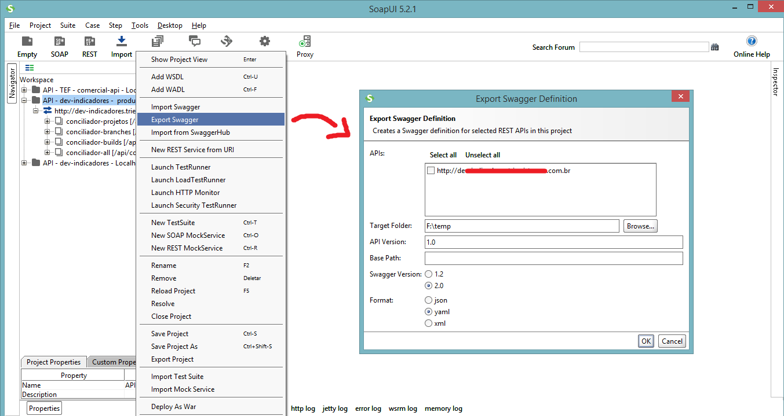Click the Save All projects toolbar icon
This screenshot has width=784, height=416.
[158, 41]
